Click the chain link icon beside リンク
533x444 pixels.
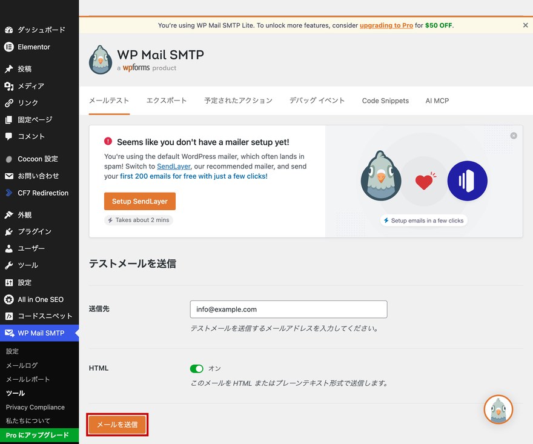9,102
